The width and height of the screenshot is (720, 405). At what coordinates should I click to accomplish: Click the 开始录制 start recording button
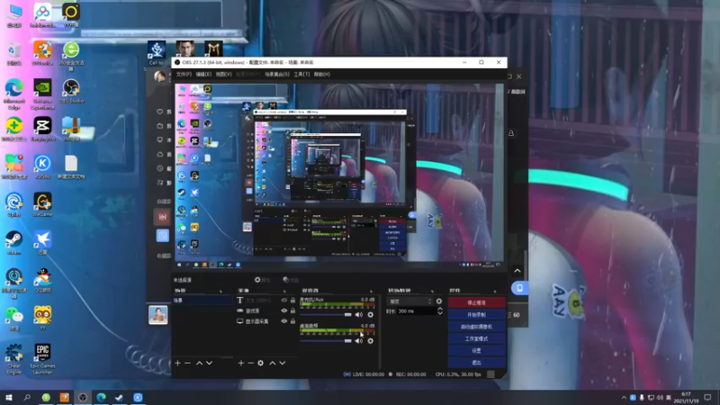[x=477, y=314]
